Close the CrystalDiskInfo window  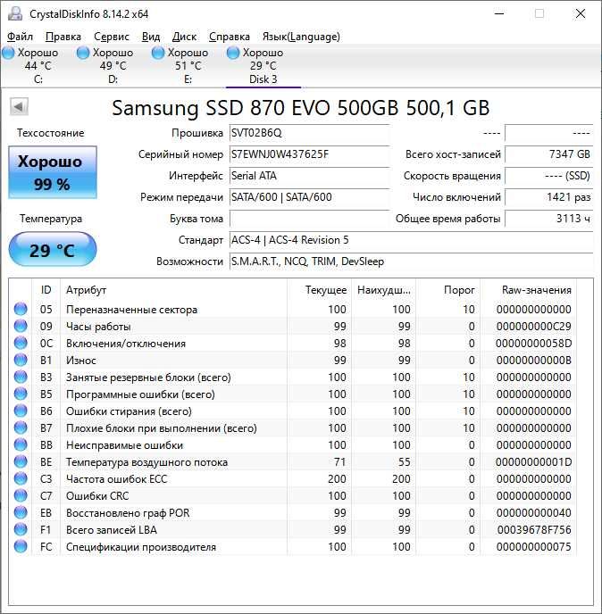pyautogui.click(x=581, y=13)
